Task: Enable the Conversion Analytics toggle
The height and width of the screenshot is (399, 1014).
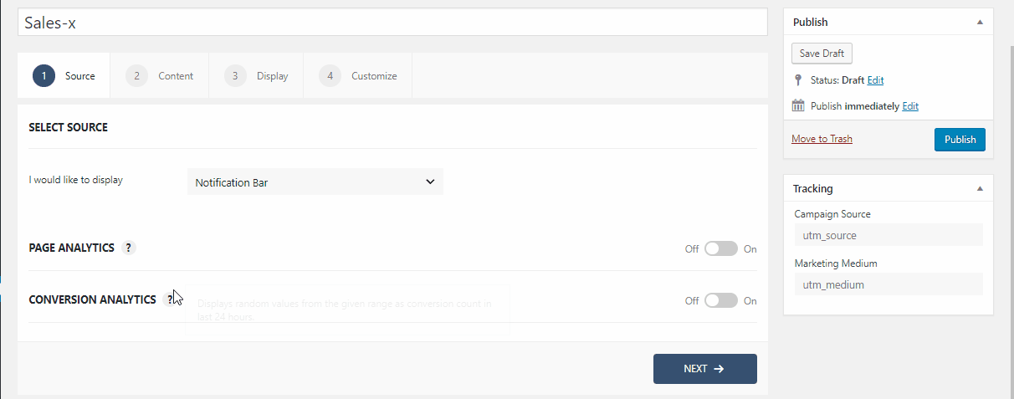Action: click(721, 300)
